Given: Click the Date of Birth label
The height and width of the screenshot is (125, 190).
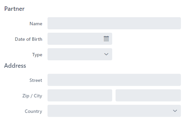Looking at the screenshot, I should pos(29,39).
